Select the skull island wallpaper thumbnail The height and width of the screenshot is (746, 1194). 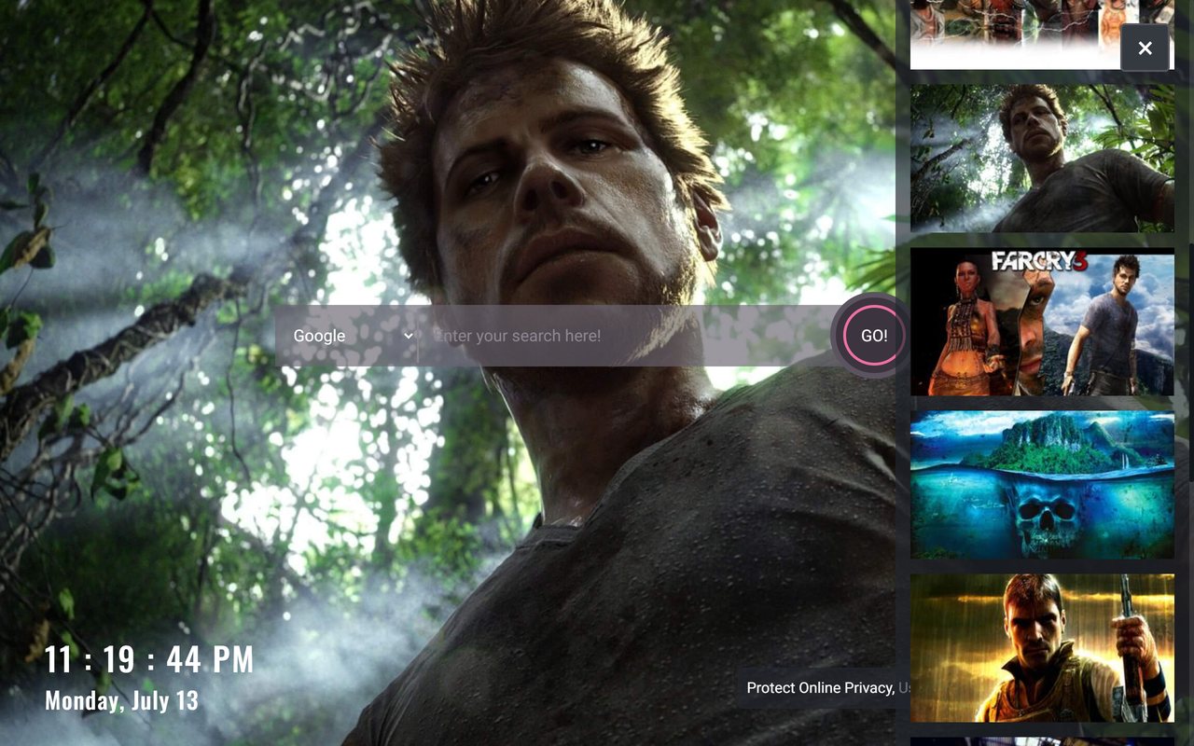point(1042,485)
